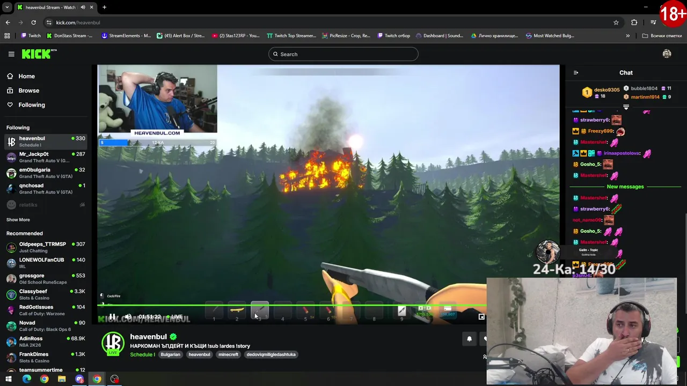This screenshot has width=687, height=386.
Task: Toggle theater mode in video player
Action: tap(481, 317)
